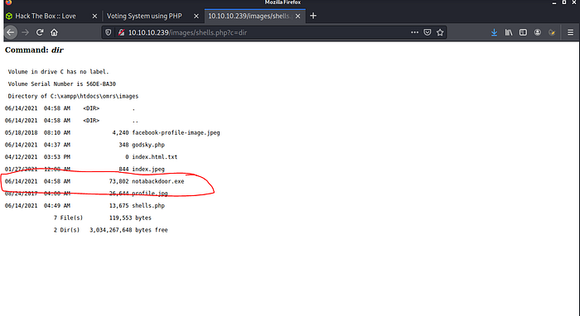Go back to the previous page
The height and width of the screenshot is (316, 580).
(11, 32)
